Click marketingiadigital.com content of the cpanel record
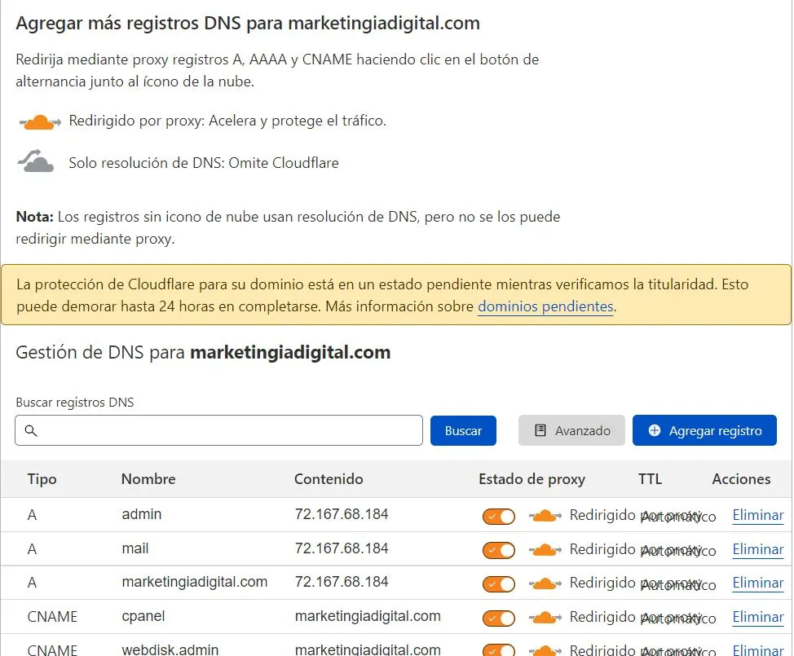The width and height of the screenshot is (794, 656). 368,616
